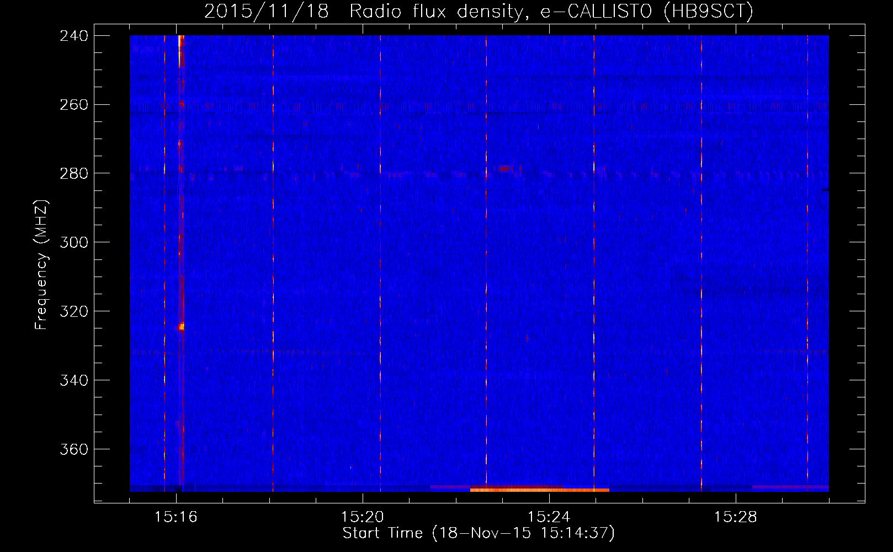Screen dimensions: 893x552
Task: Click the 280 frequency tick label
Action: (x=74, y=174)
